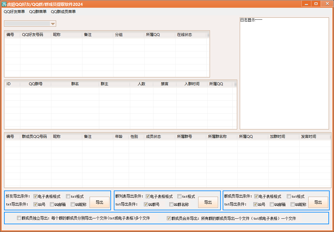Click 分组 column header in friends table
The image size is (334, 232).
tap(129, 35)
